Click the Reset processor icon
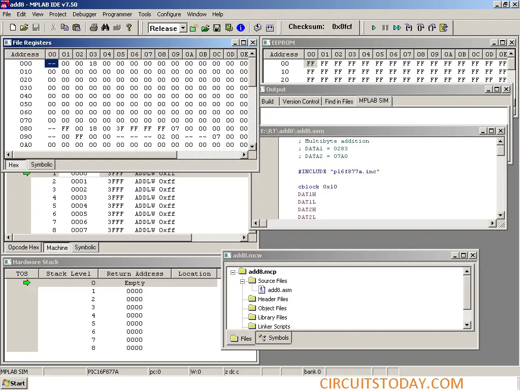The image size is (520, 390). [444, 28]
